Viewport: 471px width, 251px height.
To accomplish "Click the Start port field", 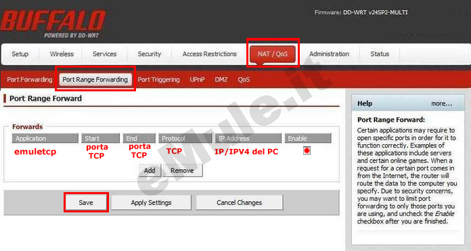I will 97,152.
